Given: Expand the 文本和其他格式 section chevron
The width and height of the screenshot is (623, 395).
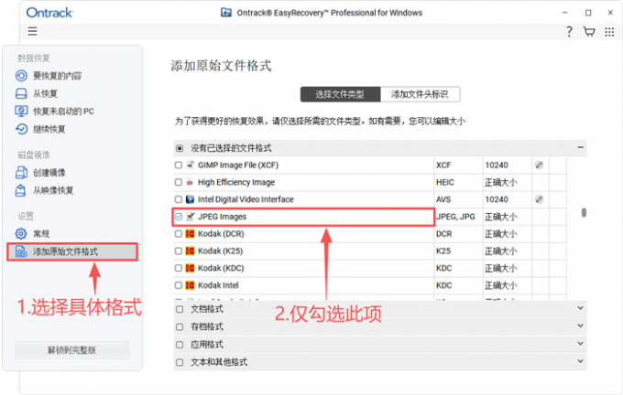Looking at the screenshot, I should (580, 361).
